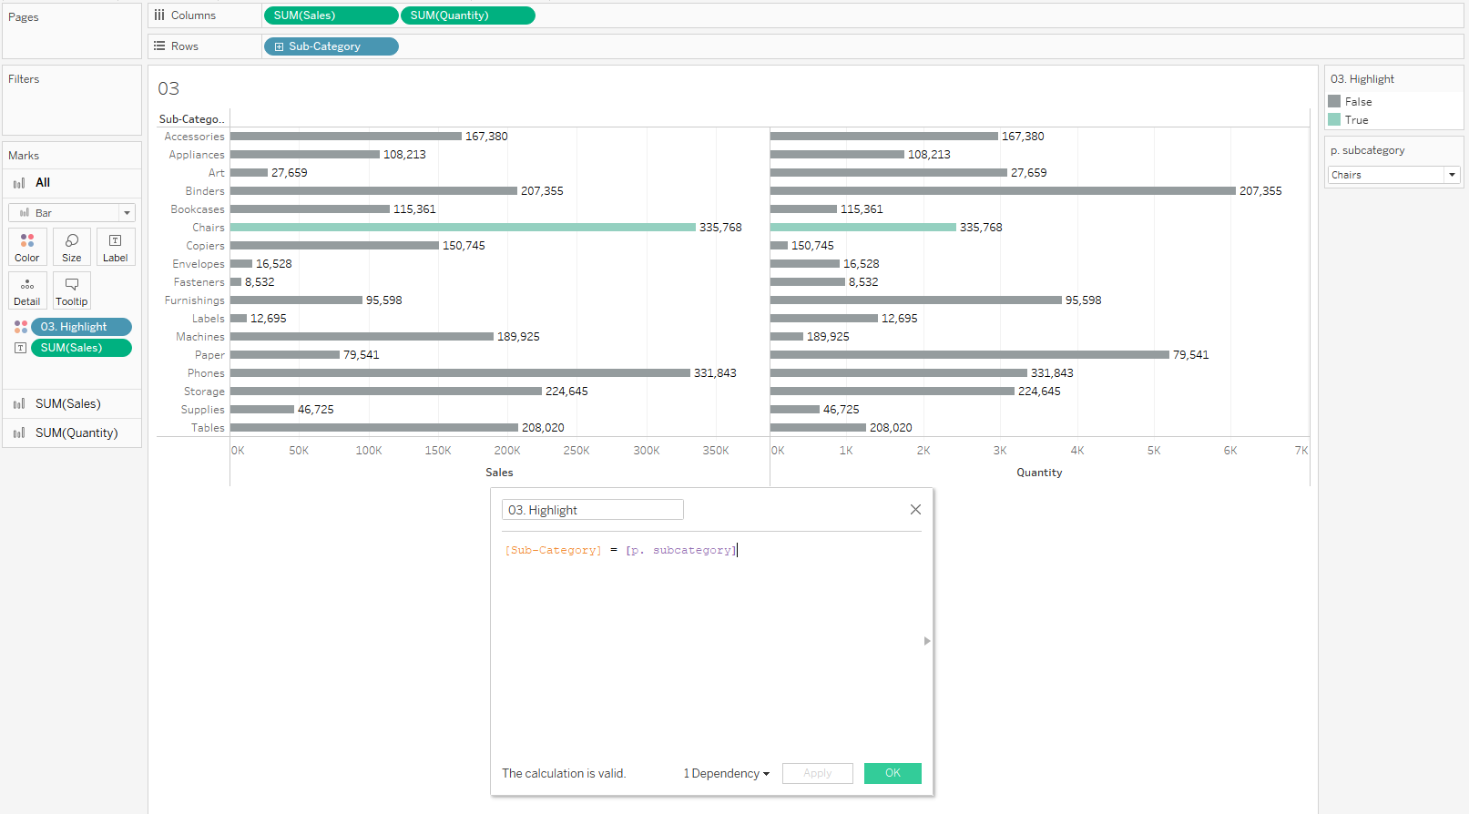Click label icon beside SUM(Sales) mark pill

[20, 348]
